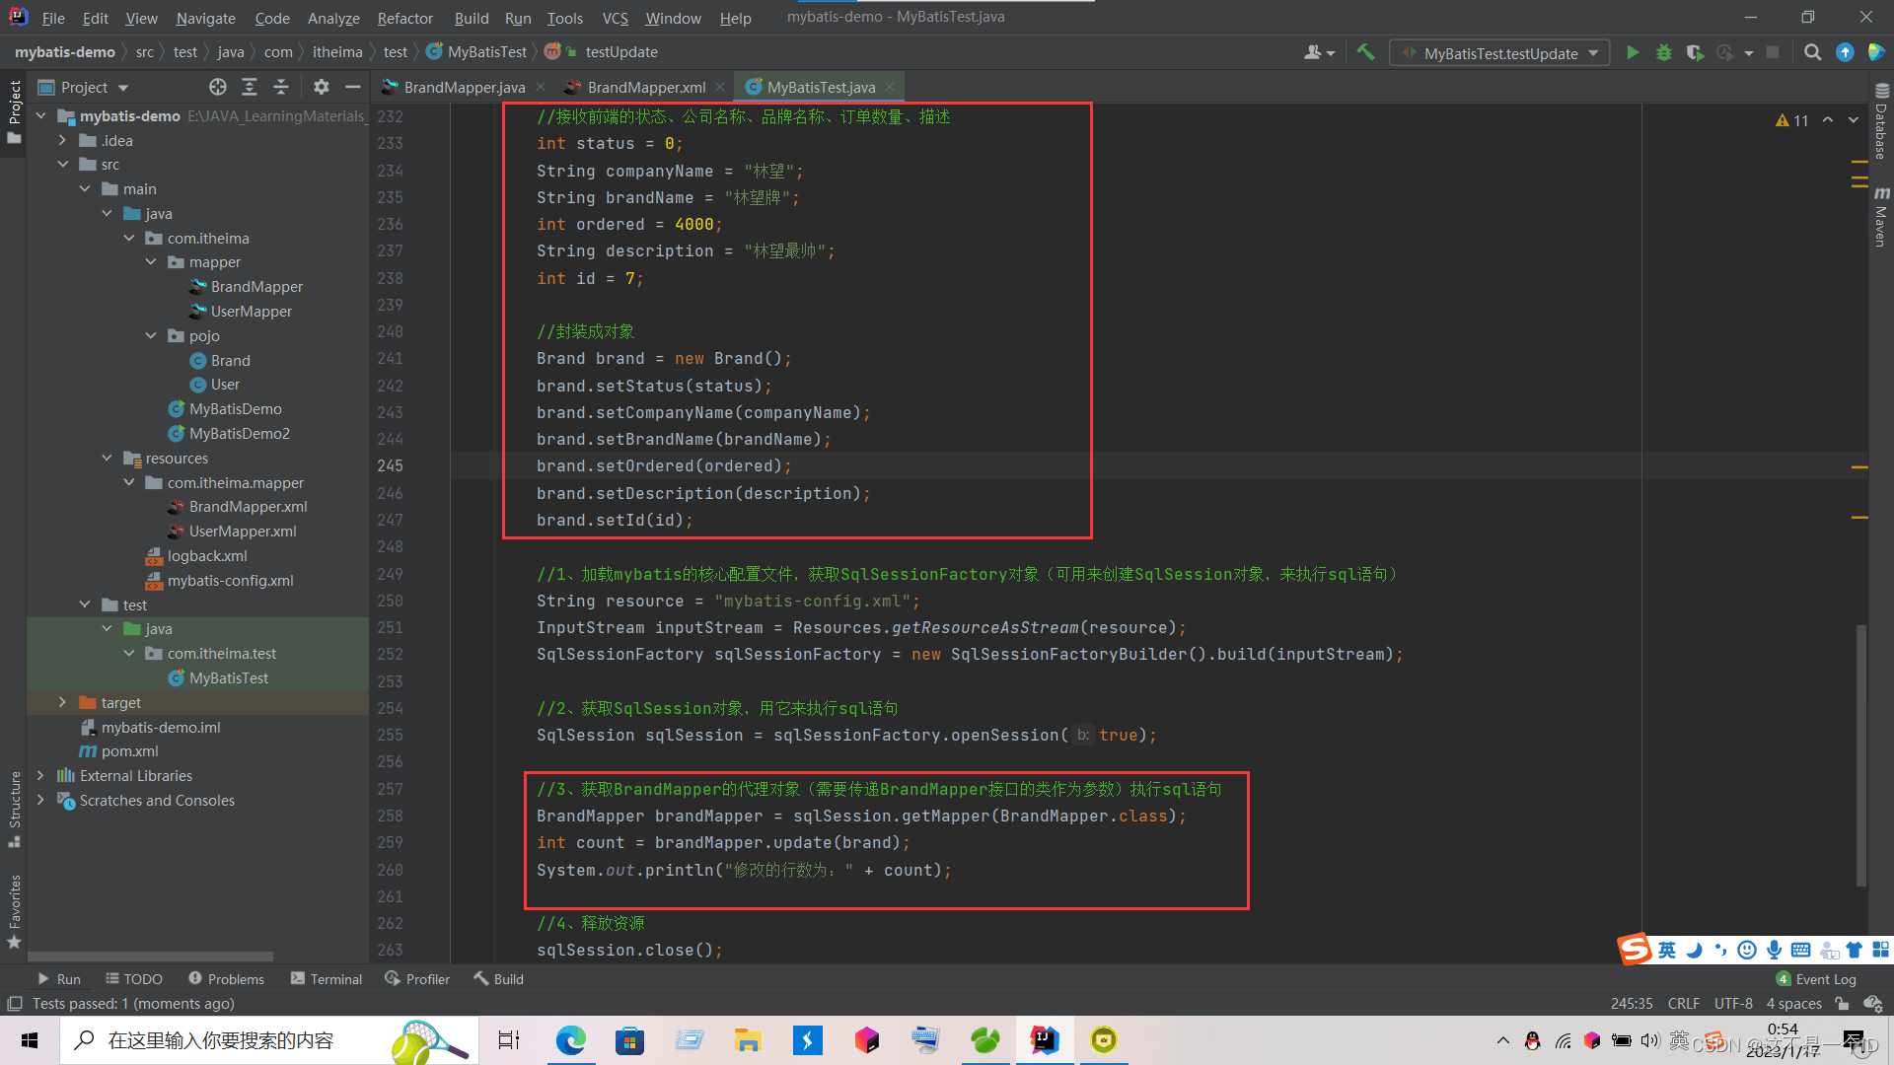Build the project with the hammer icon
The image size is (1894, 1065).
tap(1365, 52)
